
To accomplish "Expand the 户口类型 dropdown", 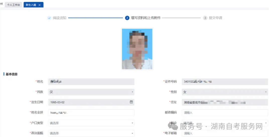I will click(91, 123).
